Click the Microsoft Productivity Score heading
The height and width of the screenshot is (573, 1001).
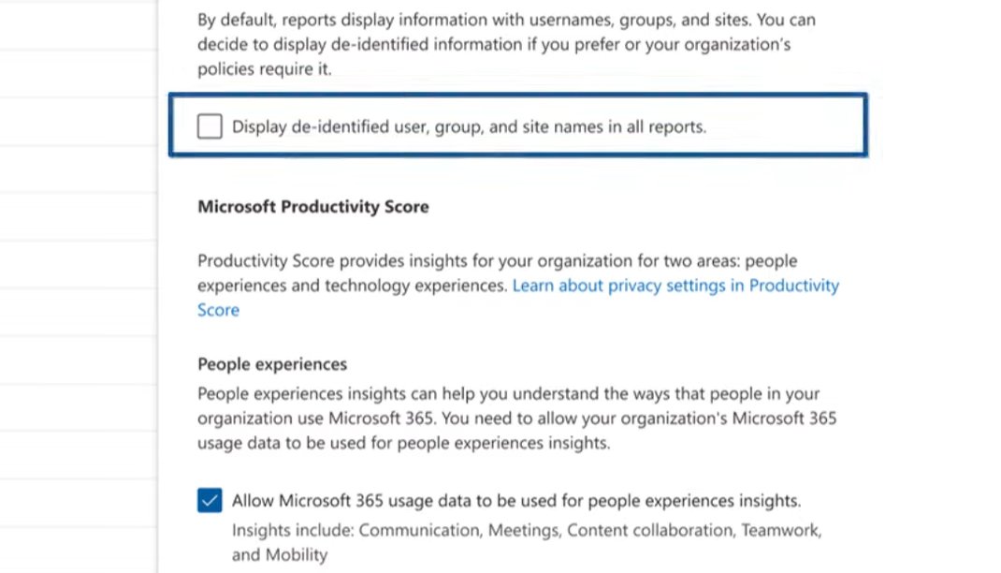tap(312, 207)
